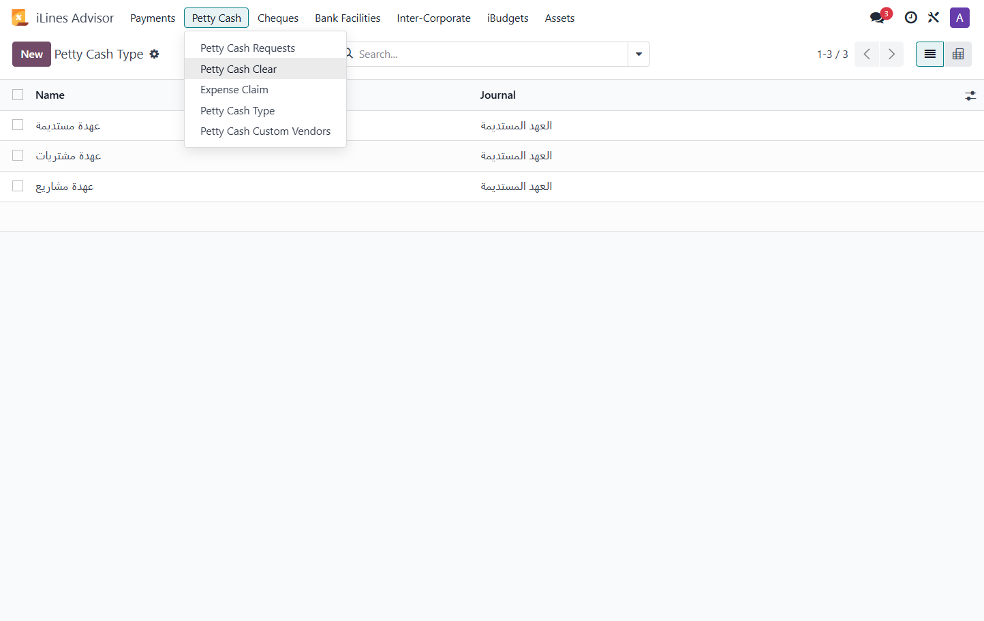
Task: Open the Bank Facilities menu
Action: point(348,18)
